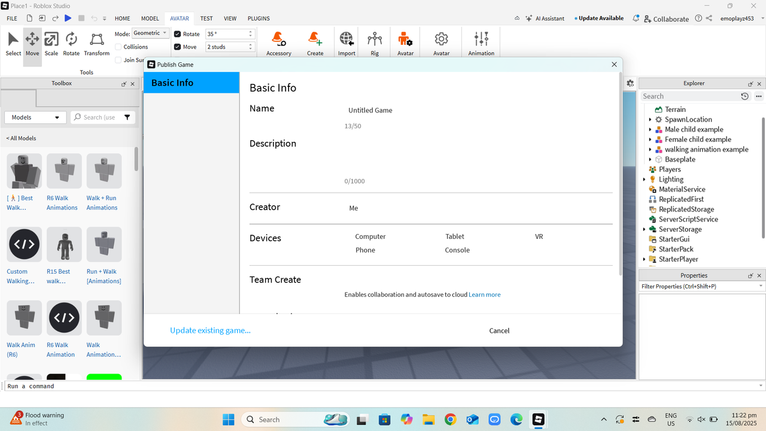Switch to the HOME tab
Viewport: 766px width, 431px height.
tap(122, 19)
